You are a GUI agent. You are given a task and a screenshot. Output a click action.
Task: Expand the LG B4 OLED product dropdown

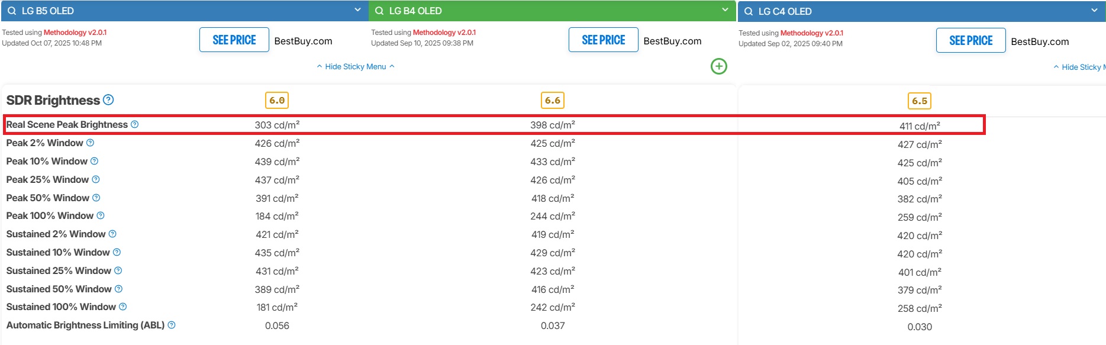pyautogui.click(x=725, y=10)
